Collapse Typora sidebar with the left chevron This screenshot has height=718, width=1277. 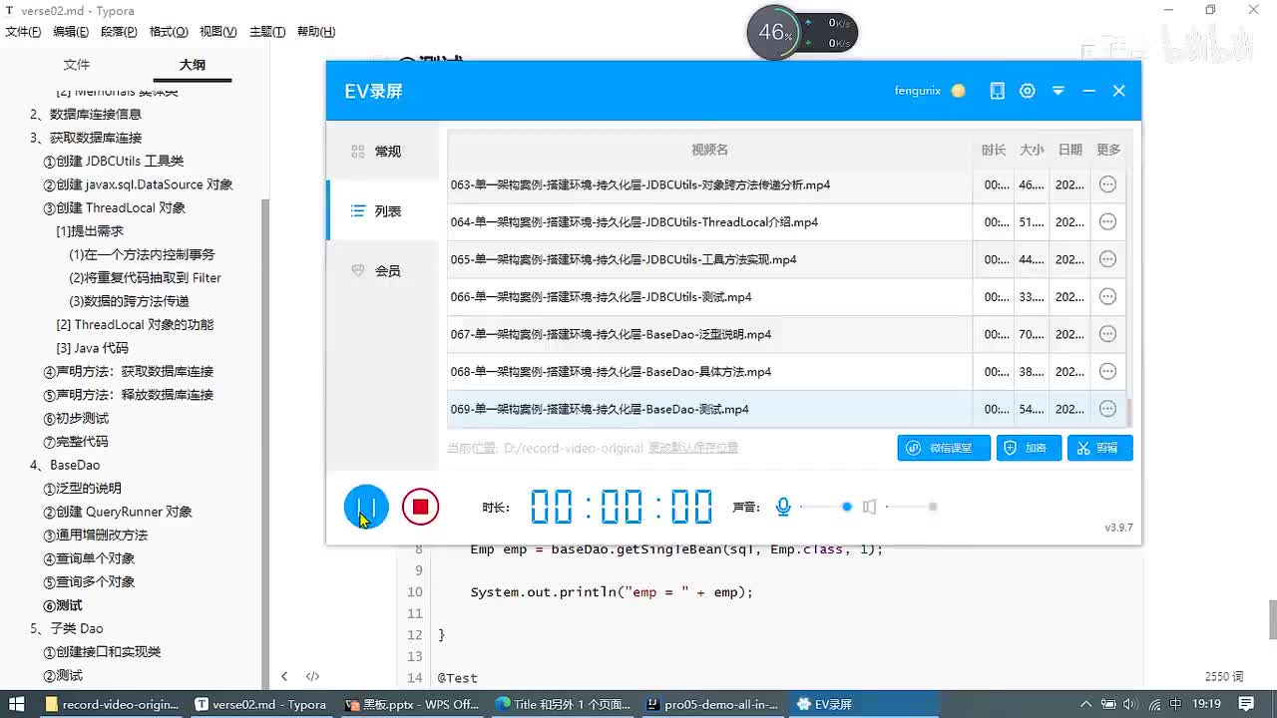coord(284,676)
